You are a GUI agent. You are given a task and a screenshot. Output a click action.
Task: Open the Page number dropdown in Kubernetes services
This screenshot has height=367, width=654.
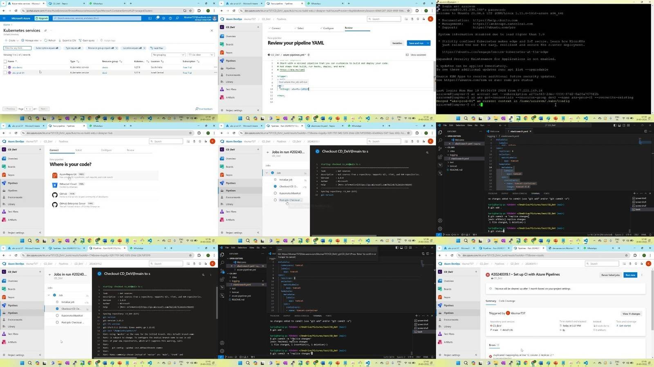click(29, 109)
